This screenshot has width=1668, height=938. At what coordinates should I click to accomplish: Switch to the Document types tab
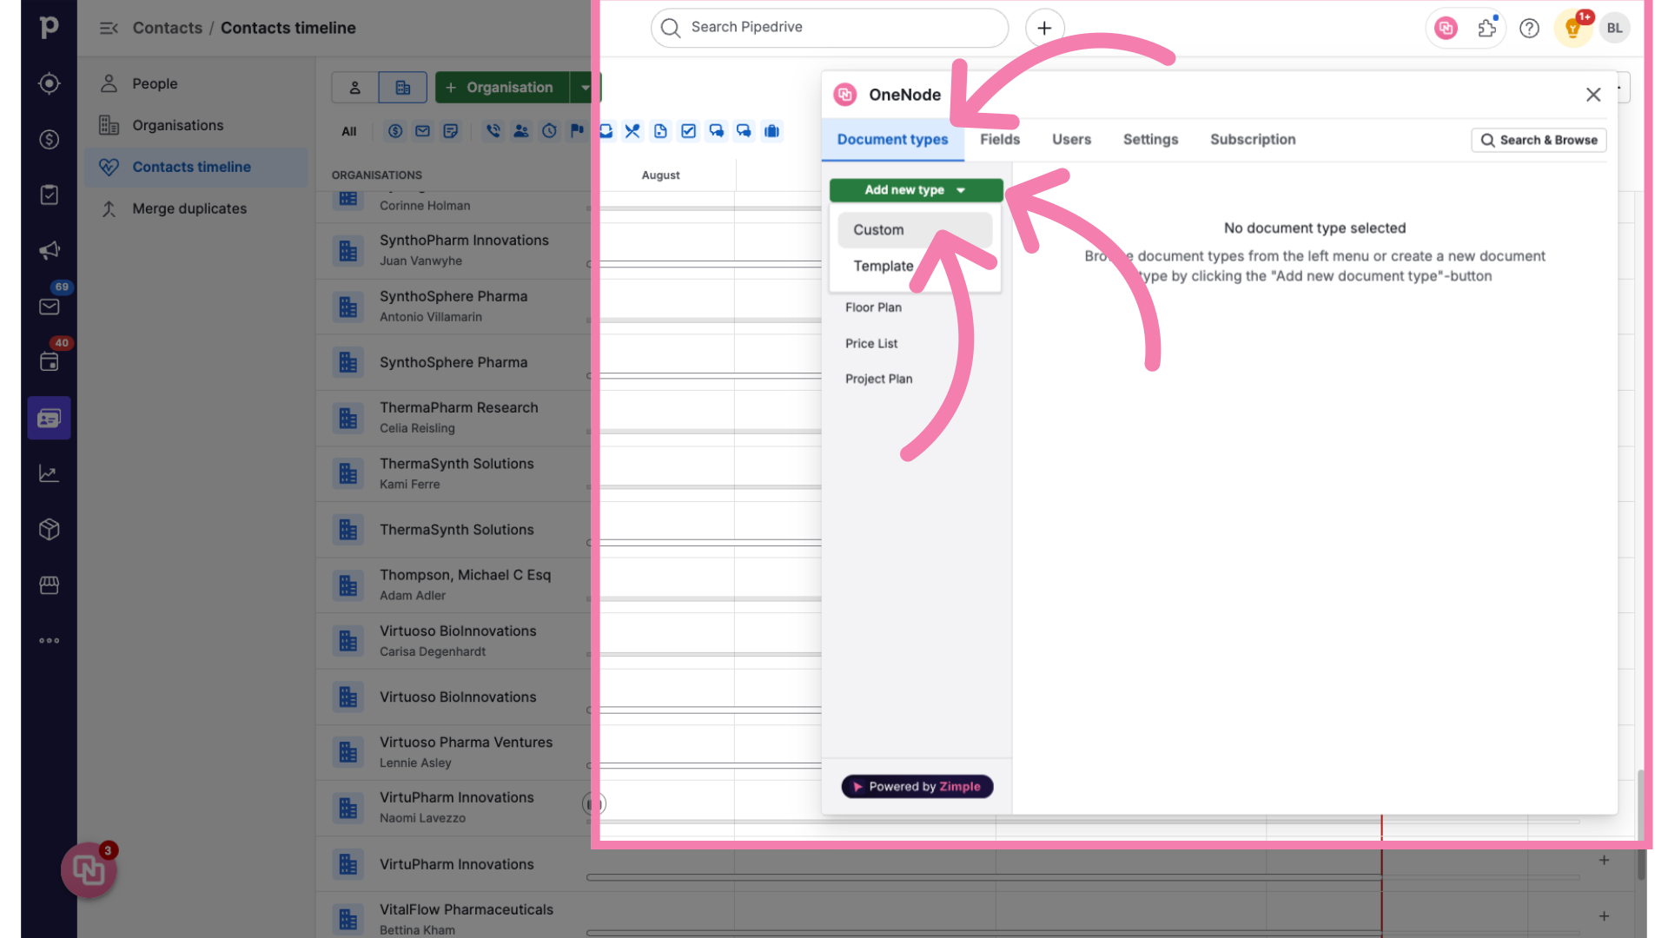pos(892,140)
